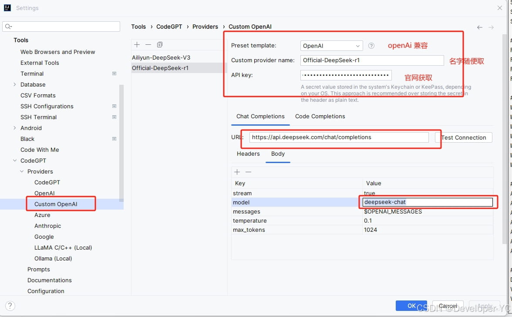512x317 pixels.
Task: Switch to the Code Completions tab
Action: coord(320,117)
